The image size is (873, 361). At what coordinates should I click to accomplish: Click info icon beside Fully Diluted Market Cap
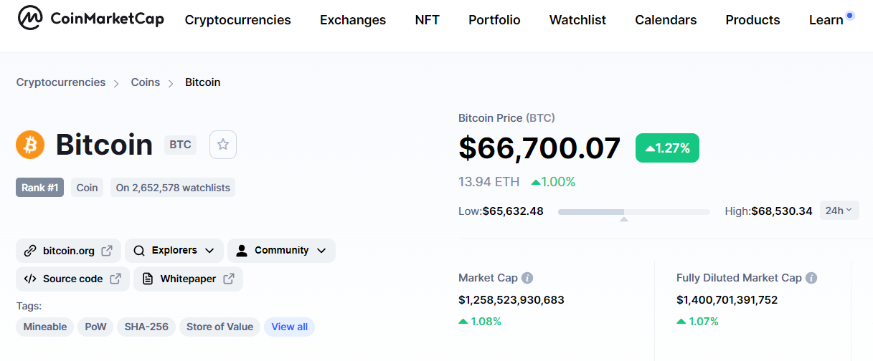pos(811,278)
